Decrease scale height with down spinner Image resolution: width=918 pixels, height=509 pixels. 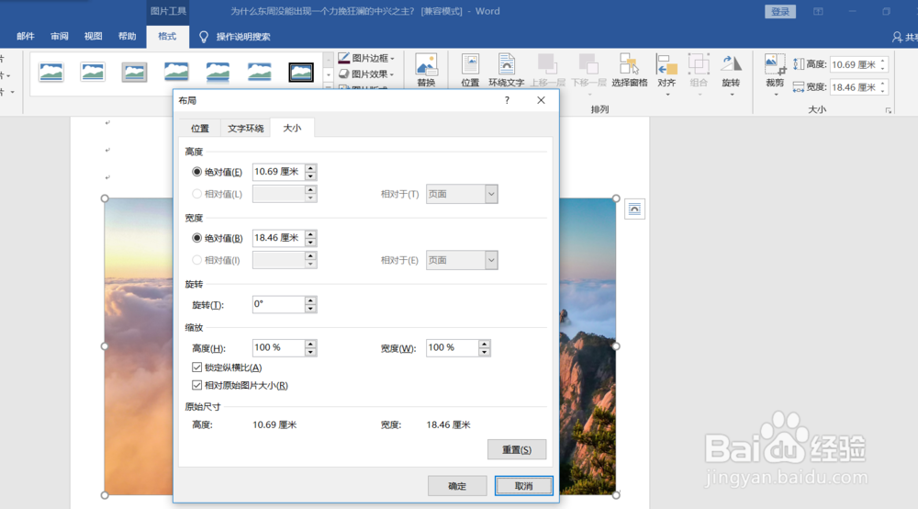coord(311,353)
